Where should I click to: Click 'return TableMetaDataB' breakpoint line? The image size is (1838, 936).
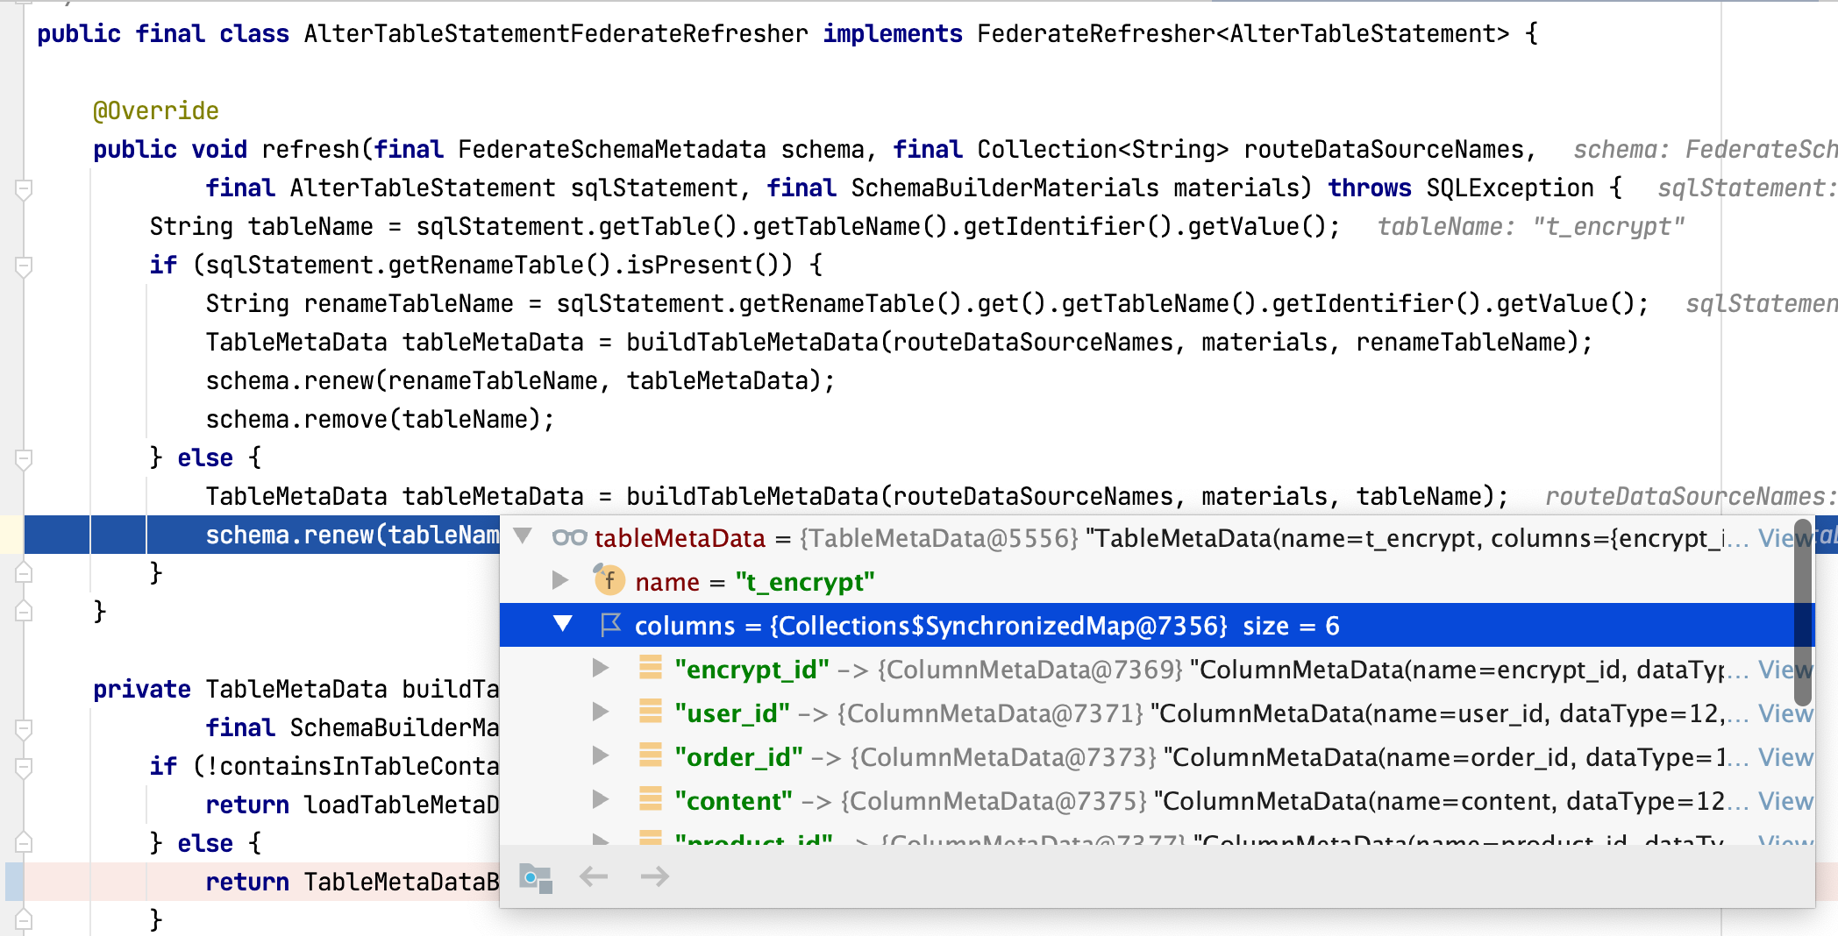point(353,882)
